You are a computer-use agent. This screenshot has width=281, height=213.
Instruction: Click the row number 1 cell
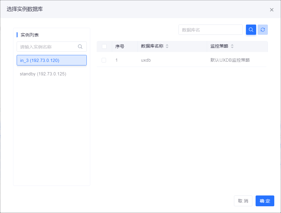click(x=117, y=60)
